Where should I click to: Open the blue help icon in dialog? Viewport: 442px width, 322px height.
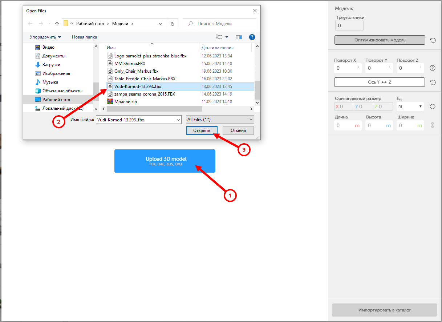(x=252, y=37)
